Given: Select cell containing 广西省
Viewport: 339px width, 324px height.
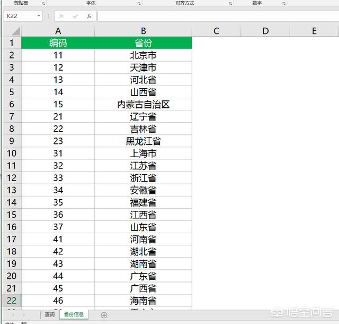Looking at the screenshot, I should click(144, 288).
